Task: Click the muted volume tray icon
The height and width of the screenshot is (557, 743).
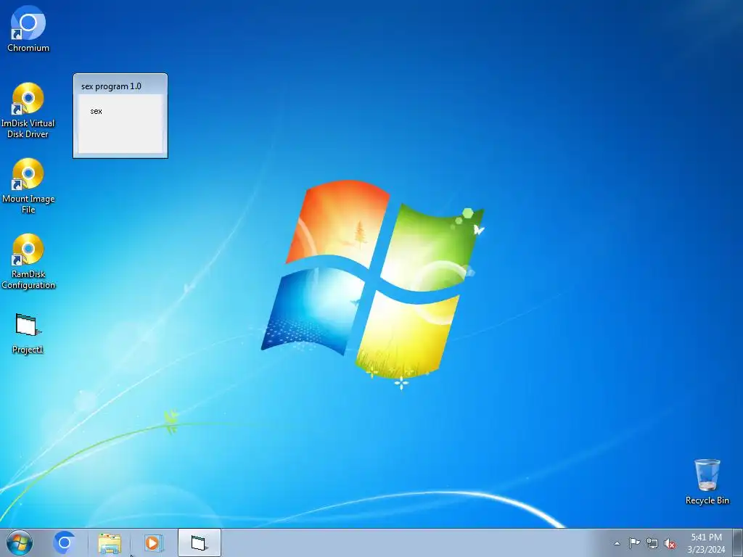Action: coord(670,543)
